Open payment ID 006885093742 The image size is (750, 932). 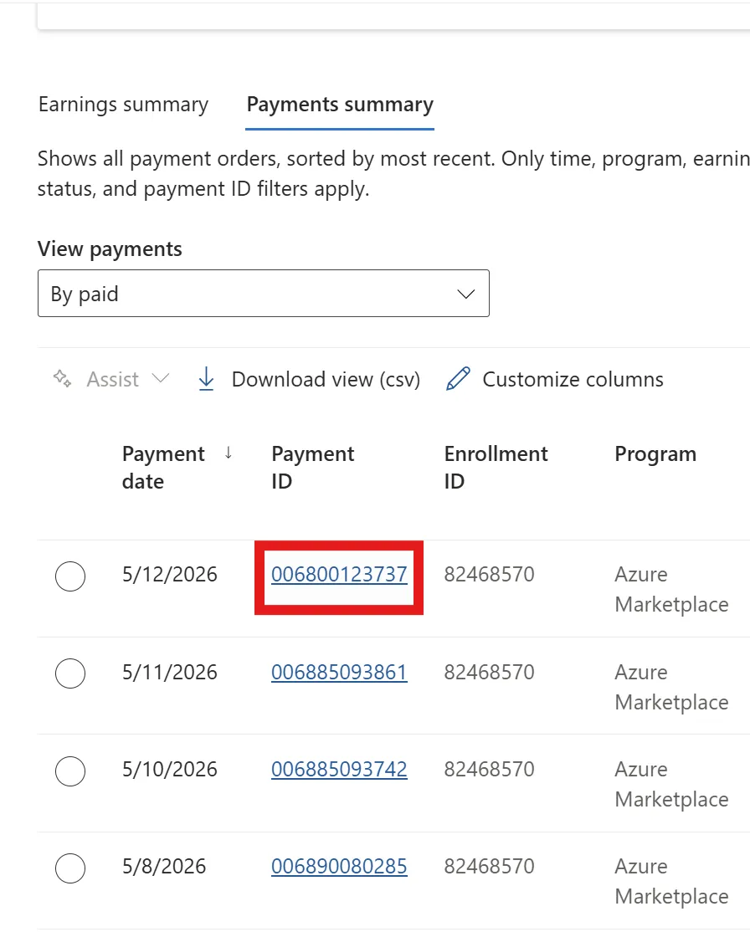pyautogui.click(x=339, y=770)
